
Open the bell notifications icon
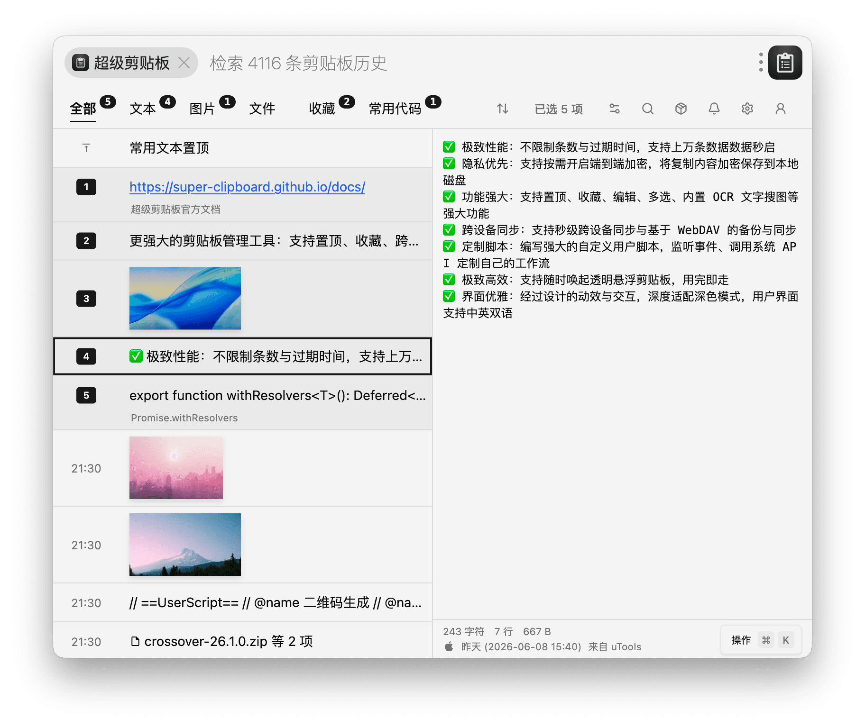tap(714, 109)
